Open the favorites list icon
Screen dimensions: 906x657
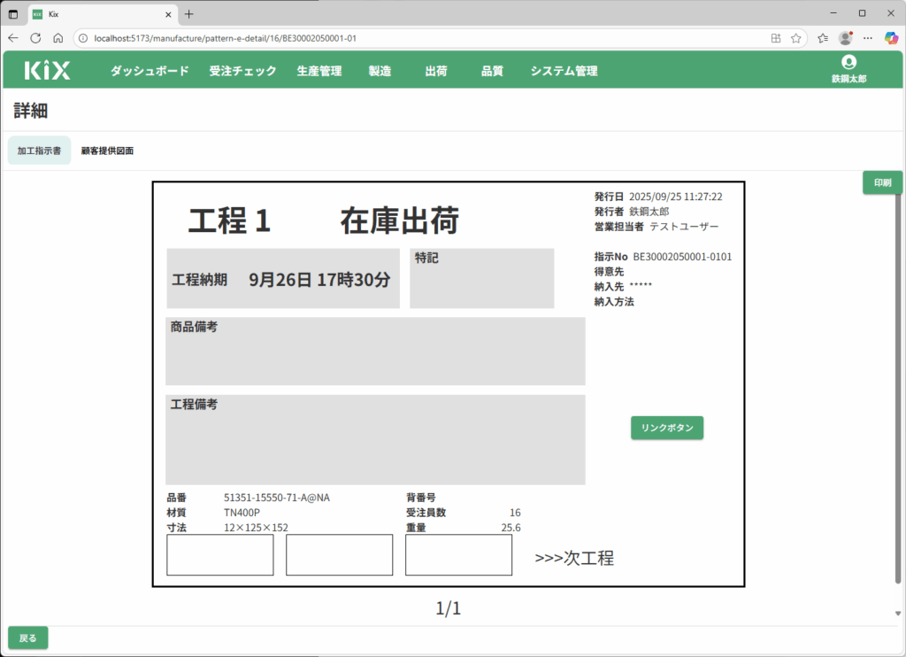823,38
